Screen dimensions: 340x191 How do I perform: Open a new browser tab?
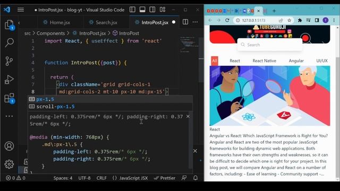point(274,11)
